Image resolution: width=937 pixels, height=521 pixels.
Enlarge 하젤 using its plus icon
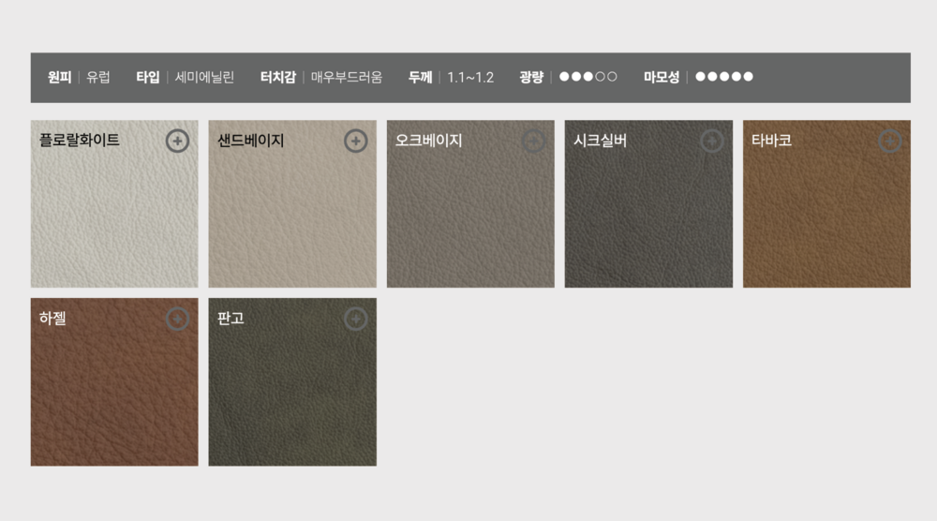click(177, 319)
